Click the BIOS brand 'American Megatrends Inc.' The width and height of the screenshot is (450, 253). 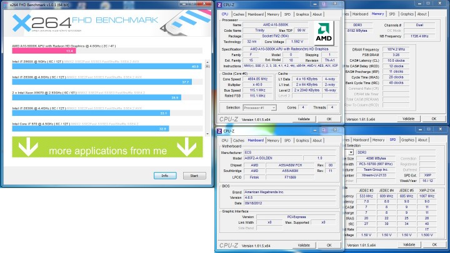coord(289,192)
